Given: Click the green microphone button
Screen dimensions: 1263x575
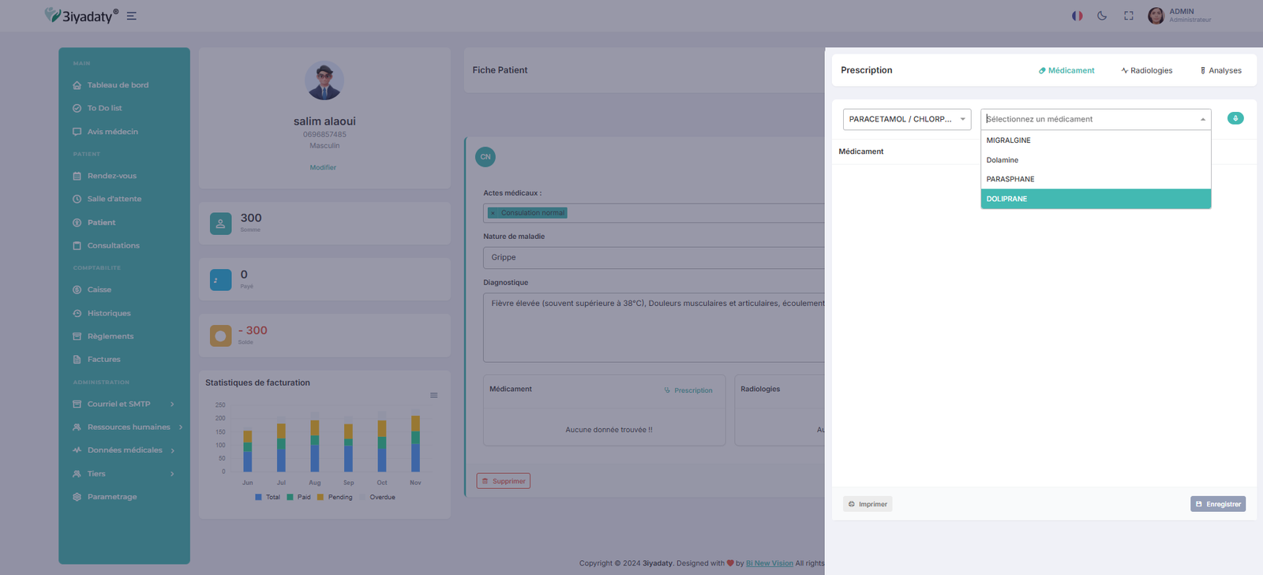Looking at the screenshot, I should point(1235,118).
